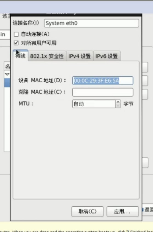Select the IPv4 设置 tab
The width and height of the screenshot is (153, 232).
pyautogui.click(x=80, y=56)
